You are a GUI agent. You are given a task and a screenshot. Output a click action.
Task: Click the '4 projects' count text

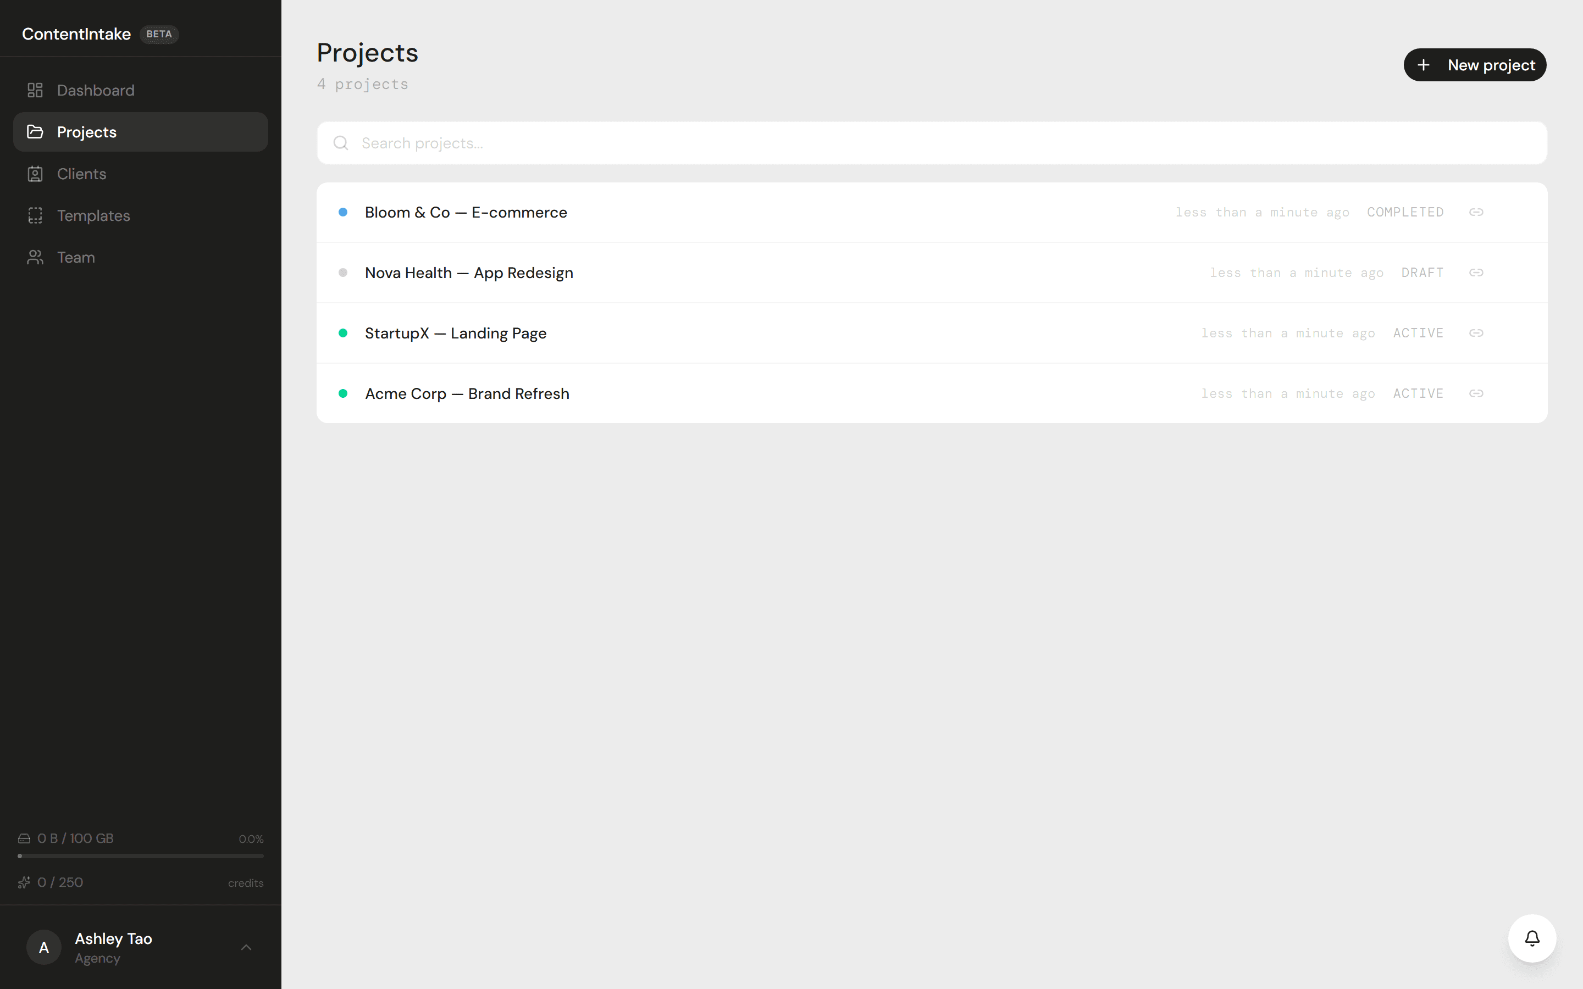point(363,85)
